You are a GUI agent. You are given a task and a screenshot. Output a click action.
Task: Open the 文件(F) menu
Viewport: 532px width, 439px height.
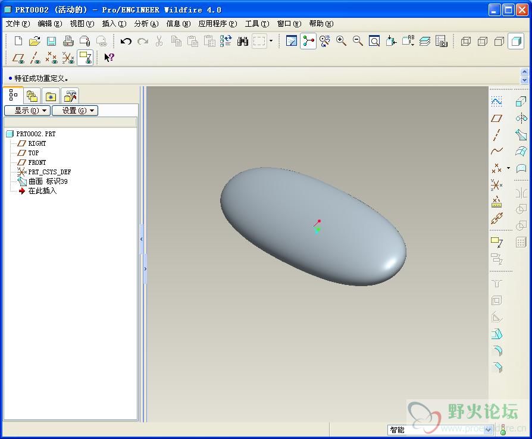click(x=18, y=24)
